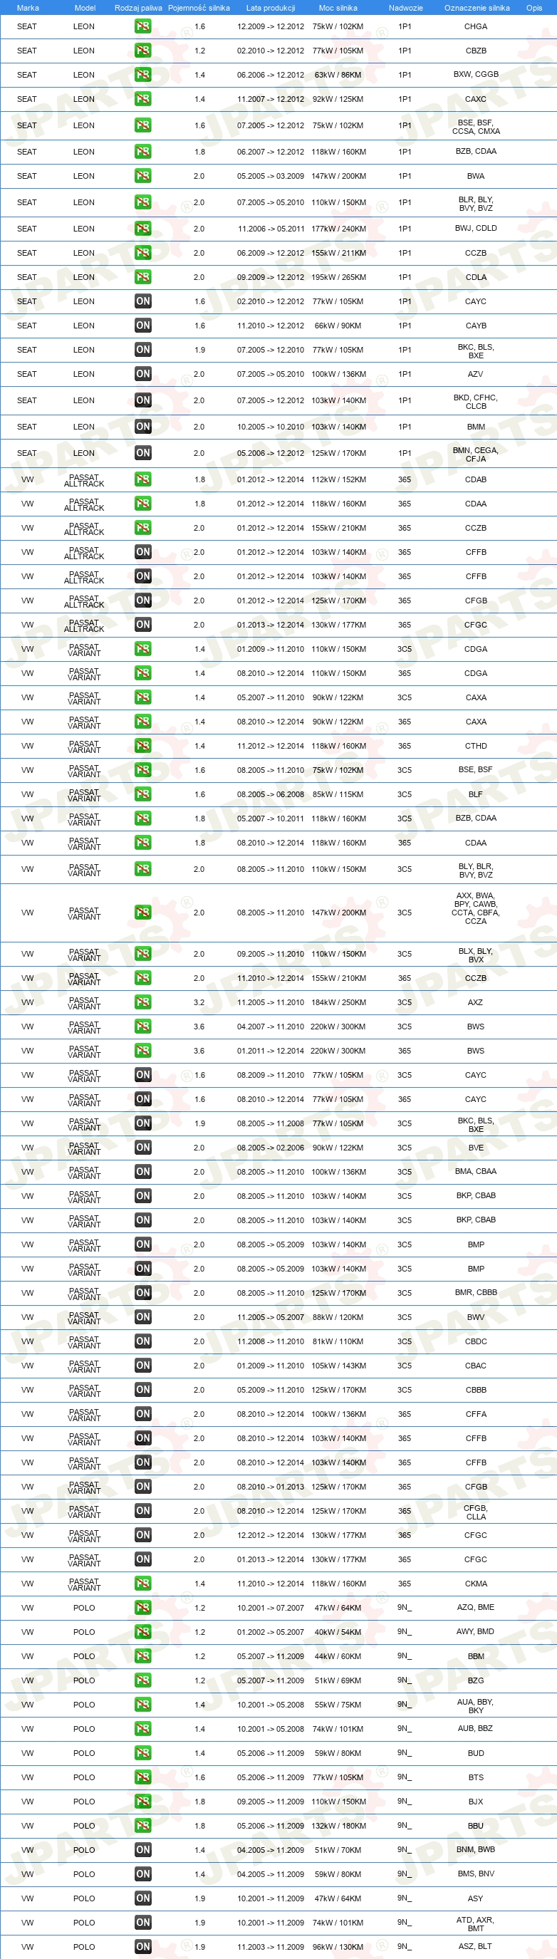Click the diesel icon in the BMM row
This screenshot has width=557, height=1959.
[143, 427]
